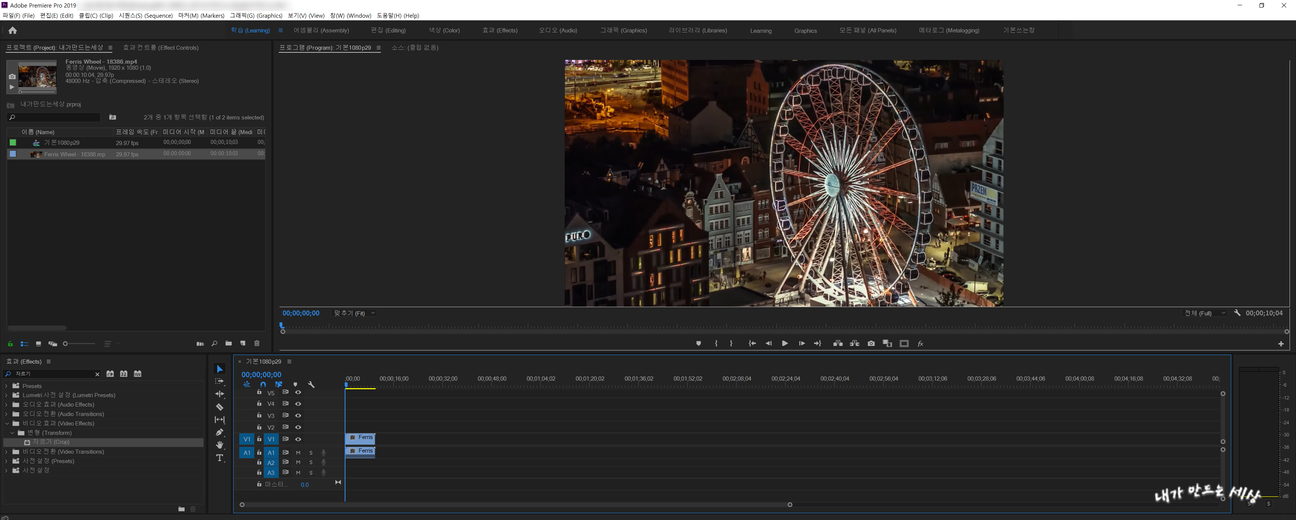The image size is (1296, 520).
Task: Expand the Lumetri Presets folder
Action: [6, 395]
